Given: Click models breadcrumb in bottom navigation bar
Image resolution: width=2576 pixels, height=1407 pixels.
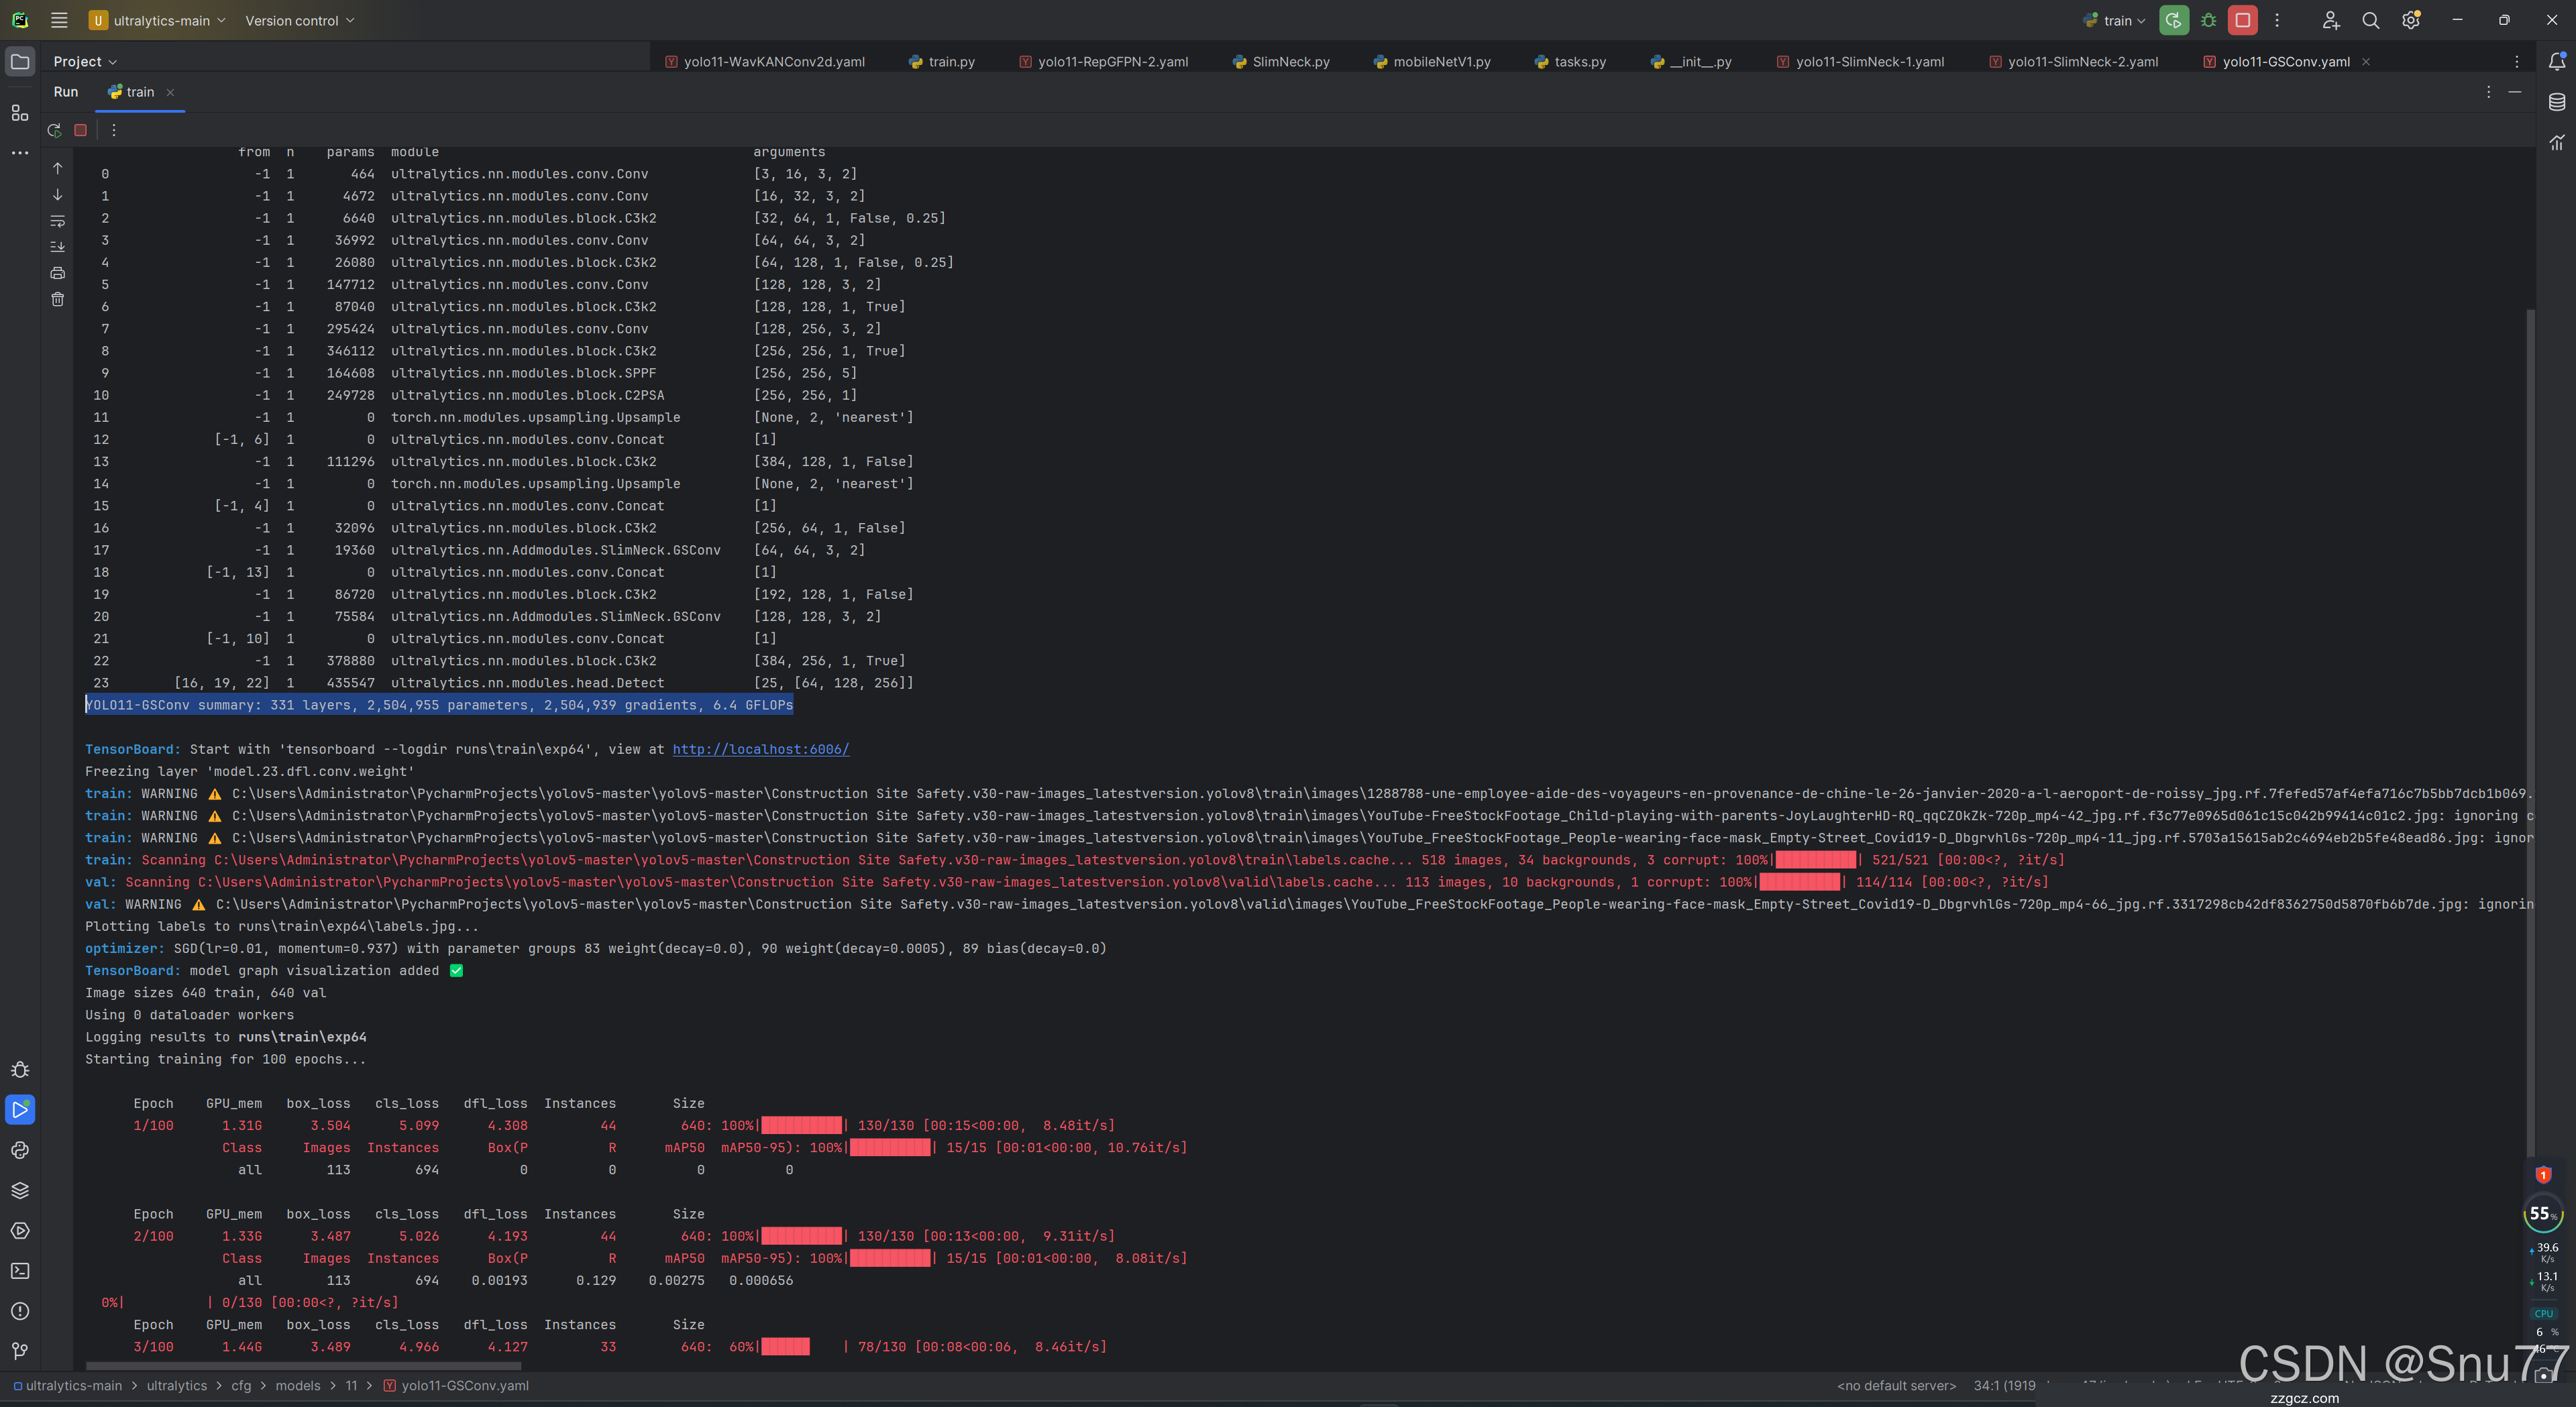Looking at the screenshot, I should [x=297, y=1385].
